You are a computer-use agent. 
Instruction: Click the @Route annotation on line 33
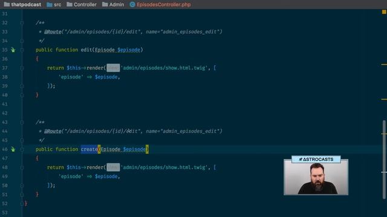53,32
